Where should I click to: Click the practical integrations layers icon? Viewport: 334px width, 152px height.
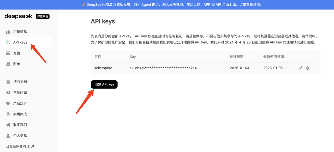[8, 114]
